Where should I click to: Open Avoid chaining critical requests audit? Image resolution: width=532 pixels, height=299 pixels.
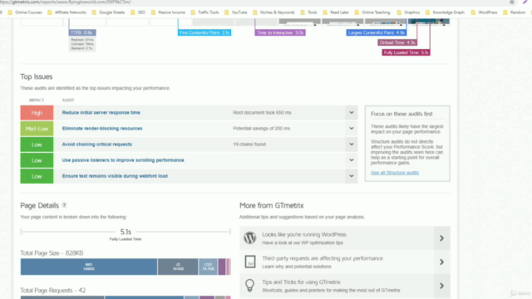click(97, 144)
